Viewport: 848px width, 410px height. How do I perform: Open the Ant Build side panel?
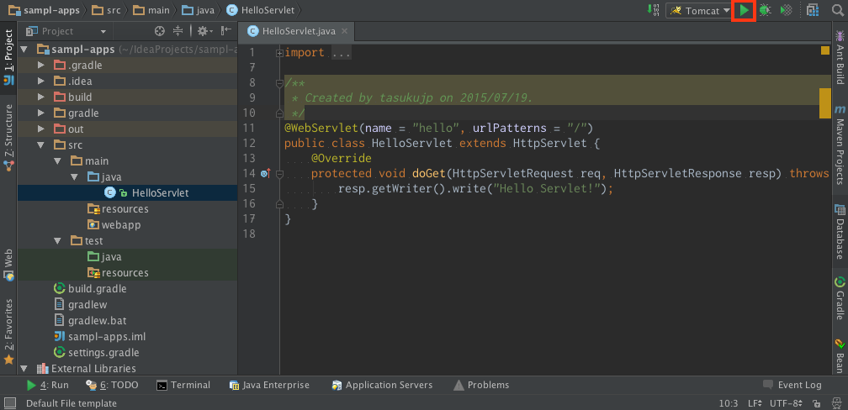pyautogui.click(x=840, y=58)
